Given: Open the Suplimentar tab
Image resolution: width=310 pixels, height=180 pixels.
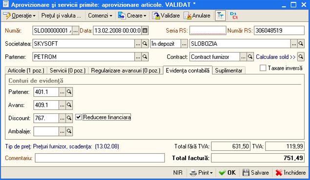Looking at the screenshot, I should (229, 71).
